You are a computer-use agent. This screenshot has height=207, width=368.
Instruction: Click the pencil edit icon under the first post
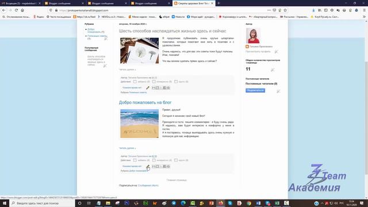[148, 88]
